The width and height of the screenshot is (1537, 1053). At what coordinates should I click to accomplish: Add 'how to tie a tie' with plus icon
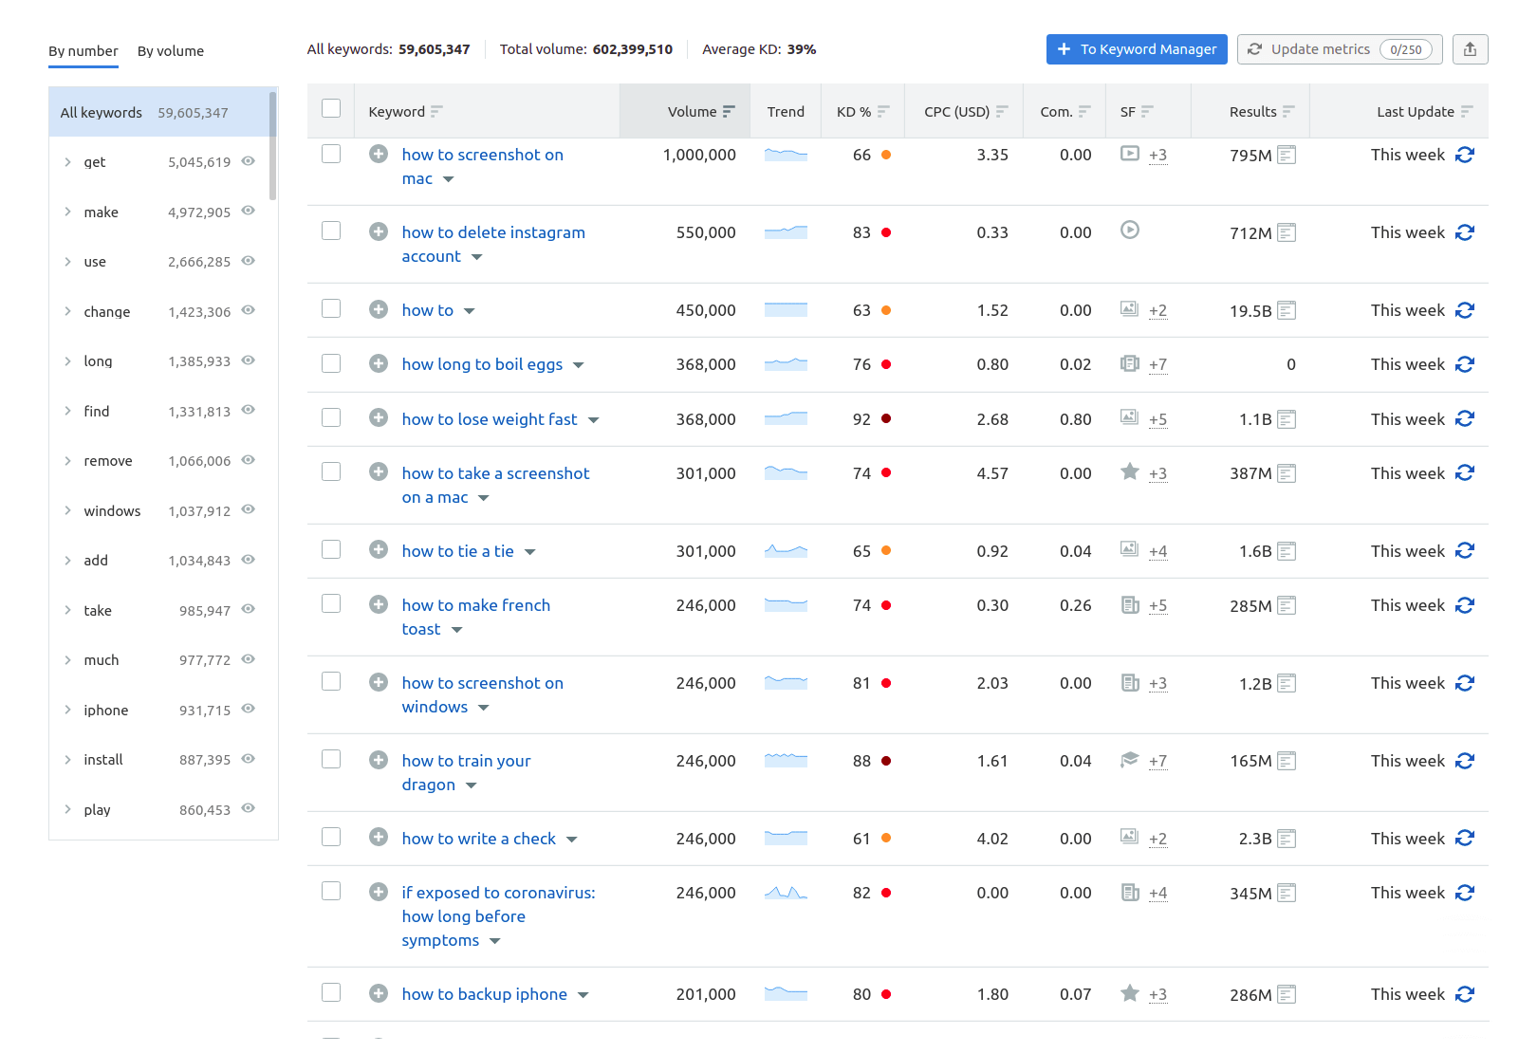pyautogui.click(x=379, y=550)
